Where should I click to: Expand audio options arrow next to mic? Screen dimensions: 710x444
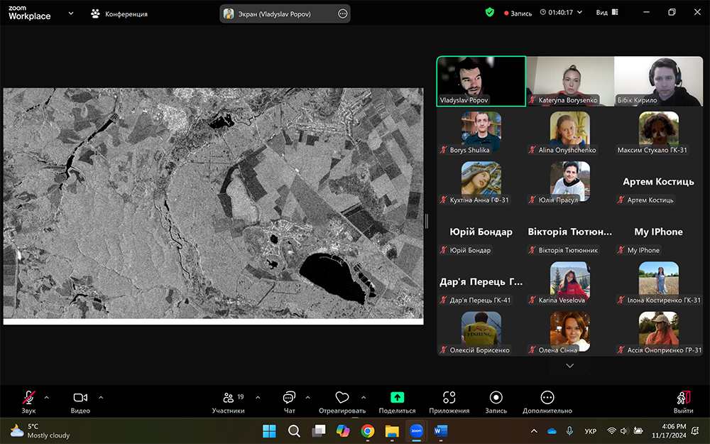pos(47,397)
